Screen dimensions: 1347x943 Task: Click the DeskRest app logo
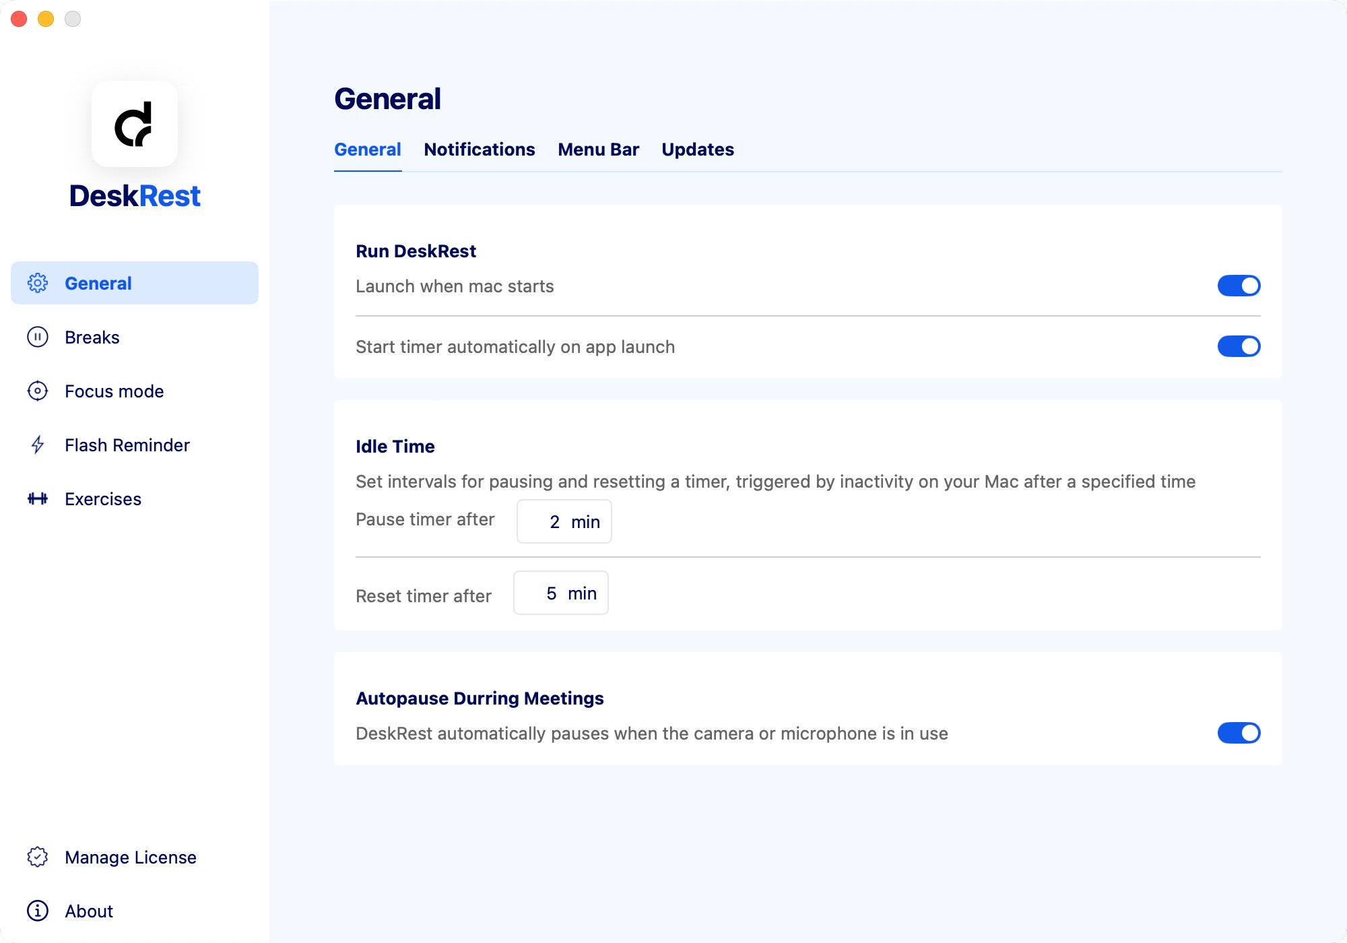coord(135,124)
